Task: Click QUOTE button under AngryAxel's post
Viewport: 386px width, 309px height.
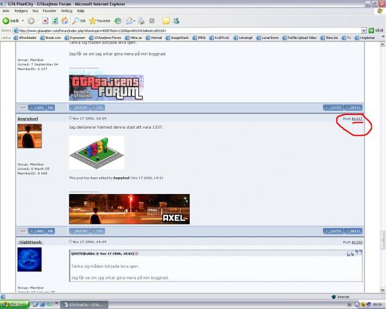Action: click(333, 231)
